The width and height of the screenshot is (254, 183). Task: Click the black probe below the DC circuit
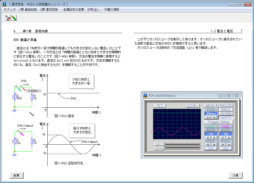(x=32, y=114)
